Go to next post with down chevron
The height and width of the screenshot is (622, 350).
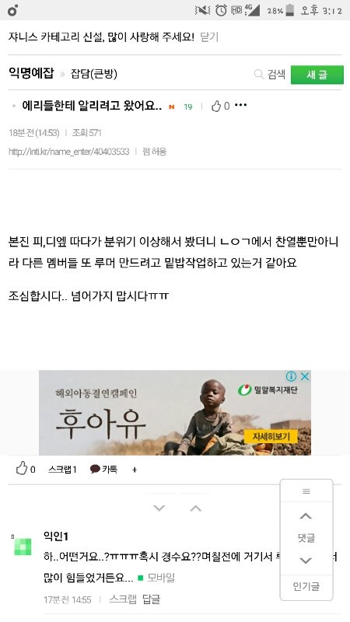pyautogui.click(x=159, y=508)
